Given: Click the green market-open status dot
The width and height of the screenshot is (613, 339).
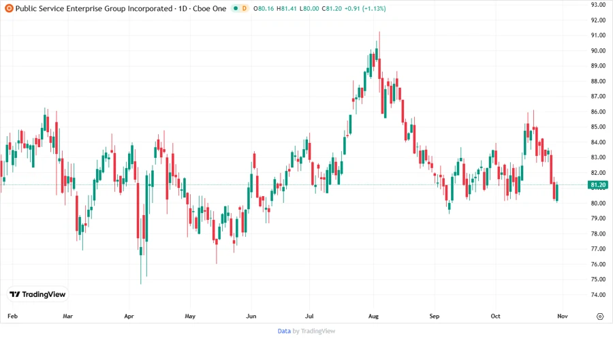Looking at the screenshot, I should [236, 8].
